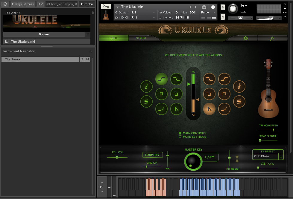Image resolution: width=293 pixels, height=199 pixels.
Task: Toggle the AUX button at header right
Action: (285, 13)
